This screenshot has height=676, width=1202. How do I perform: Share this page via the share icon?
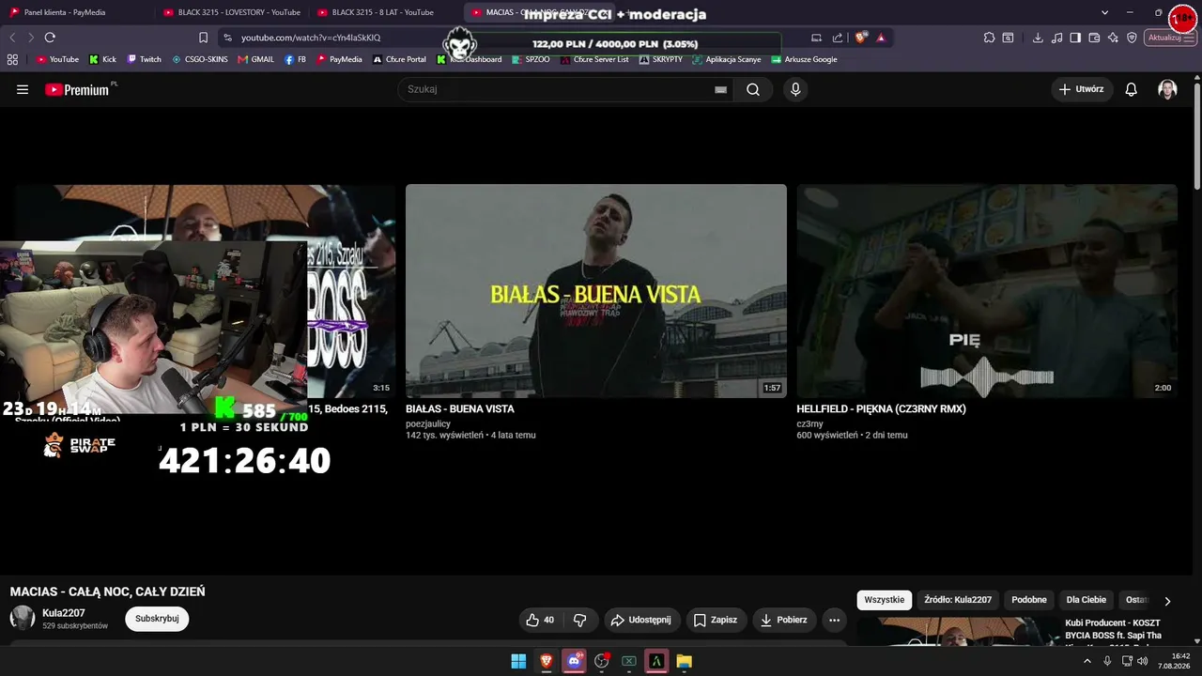(837, 38)
